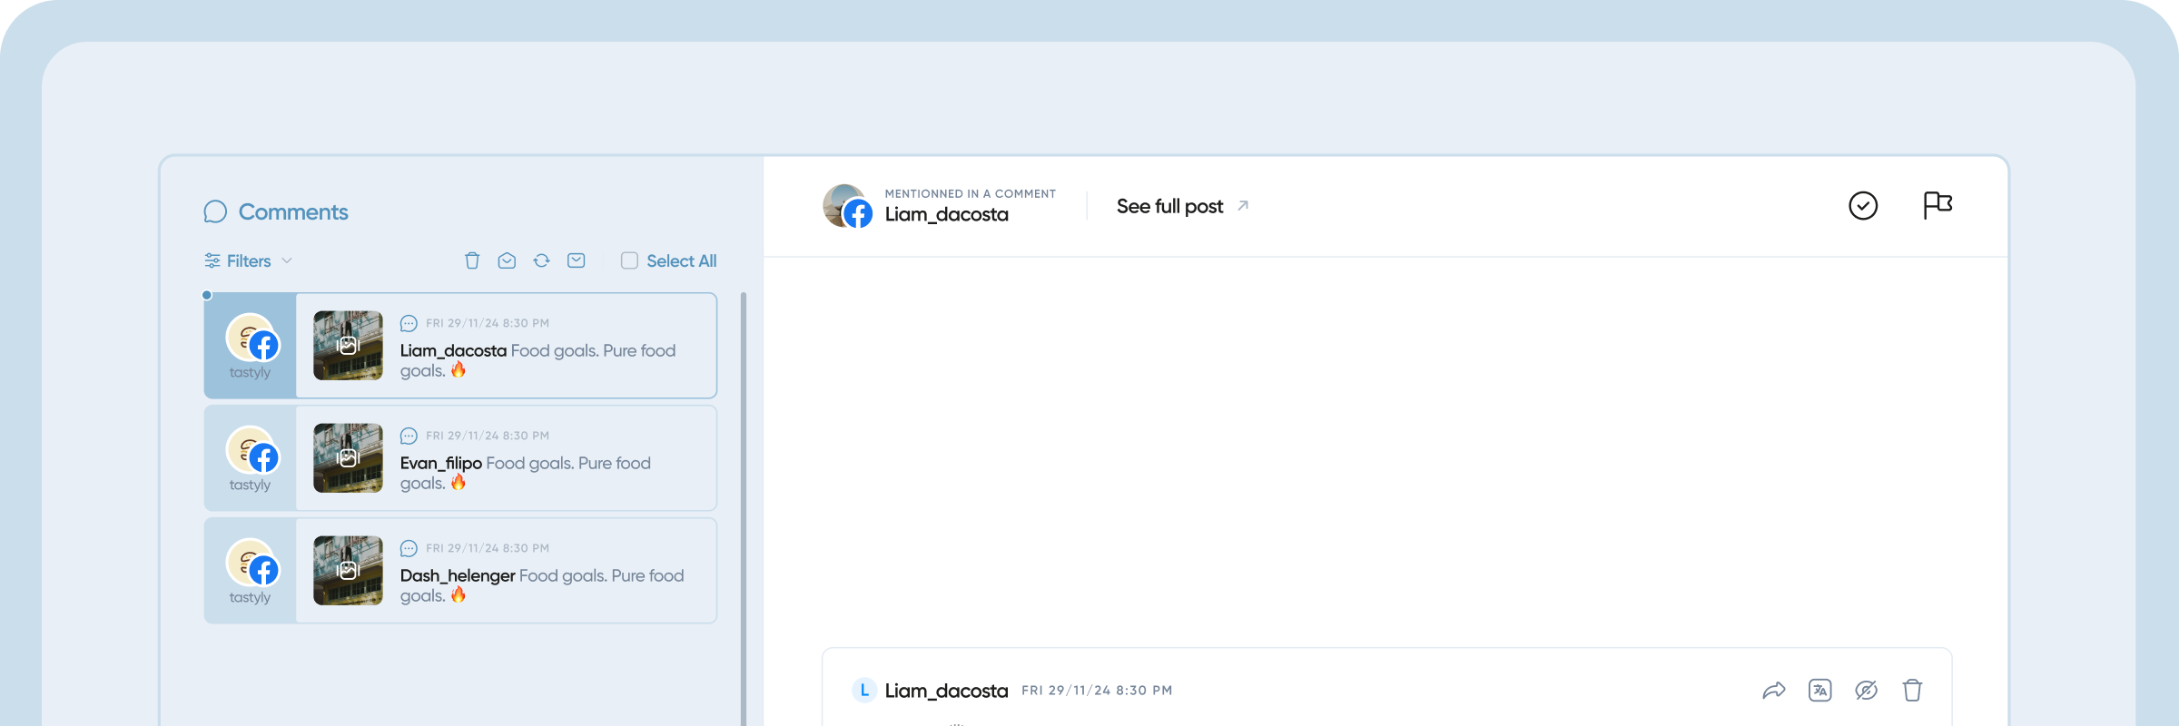Screen dimensions: 2179x726
Task: Delete Liam_dacosta's comment in the detail pane
Action: coord(1912,691)
